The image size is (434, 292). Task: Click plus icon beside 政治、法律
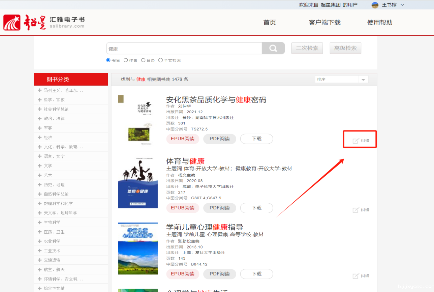tap(40, 119)
